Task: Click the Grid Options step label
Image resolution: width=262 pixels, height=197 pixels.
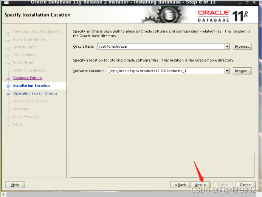Action: pos(24,55)
